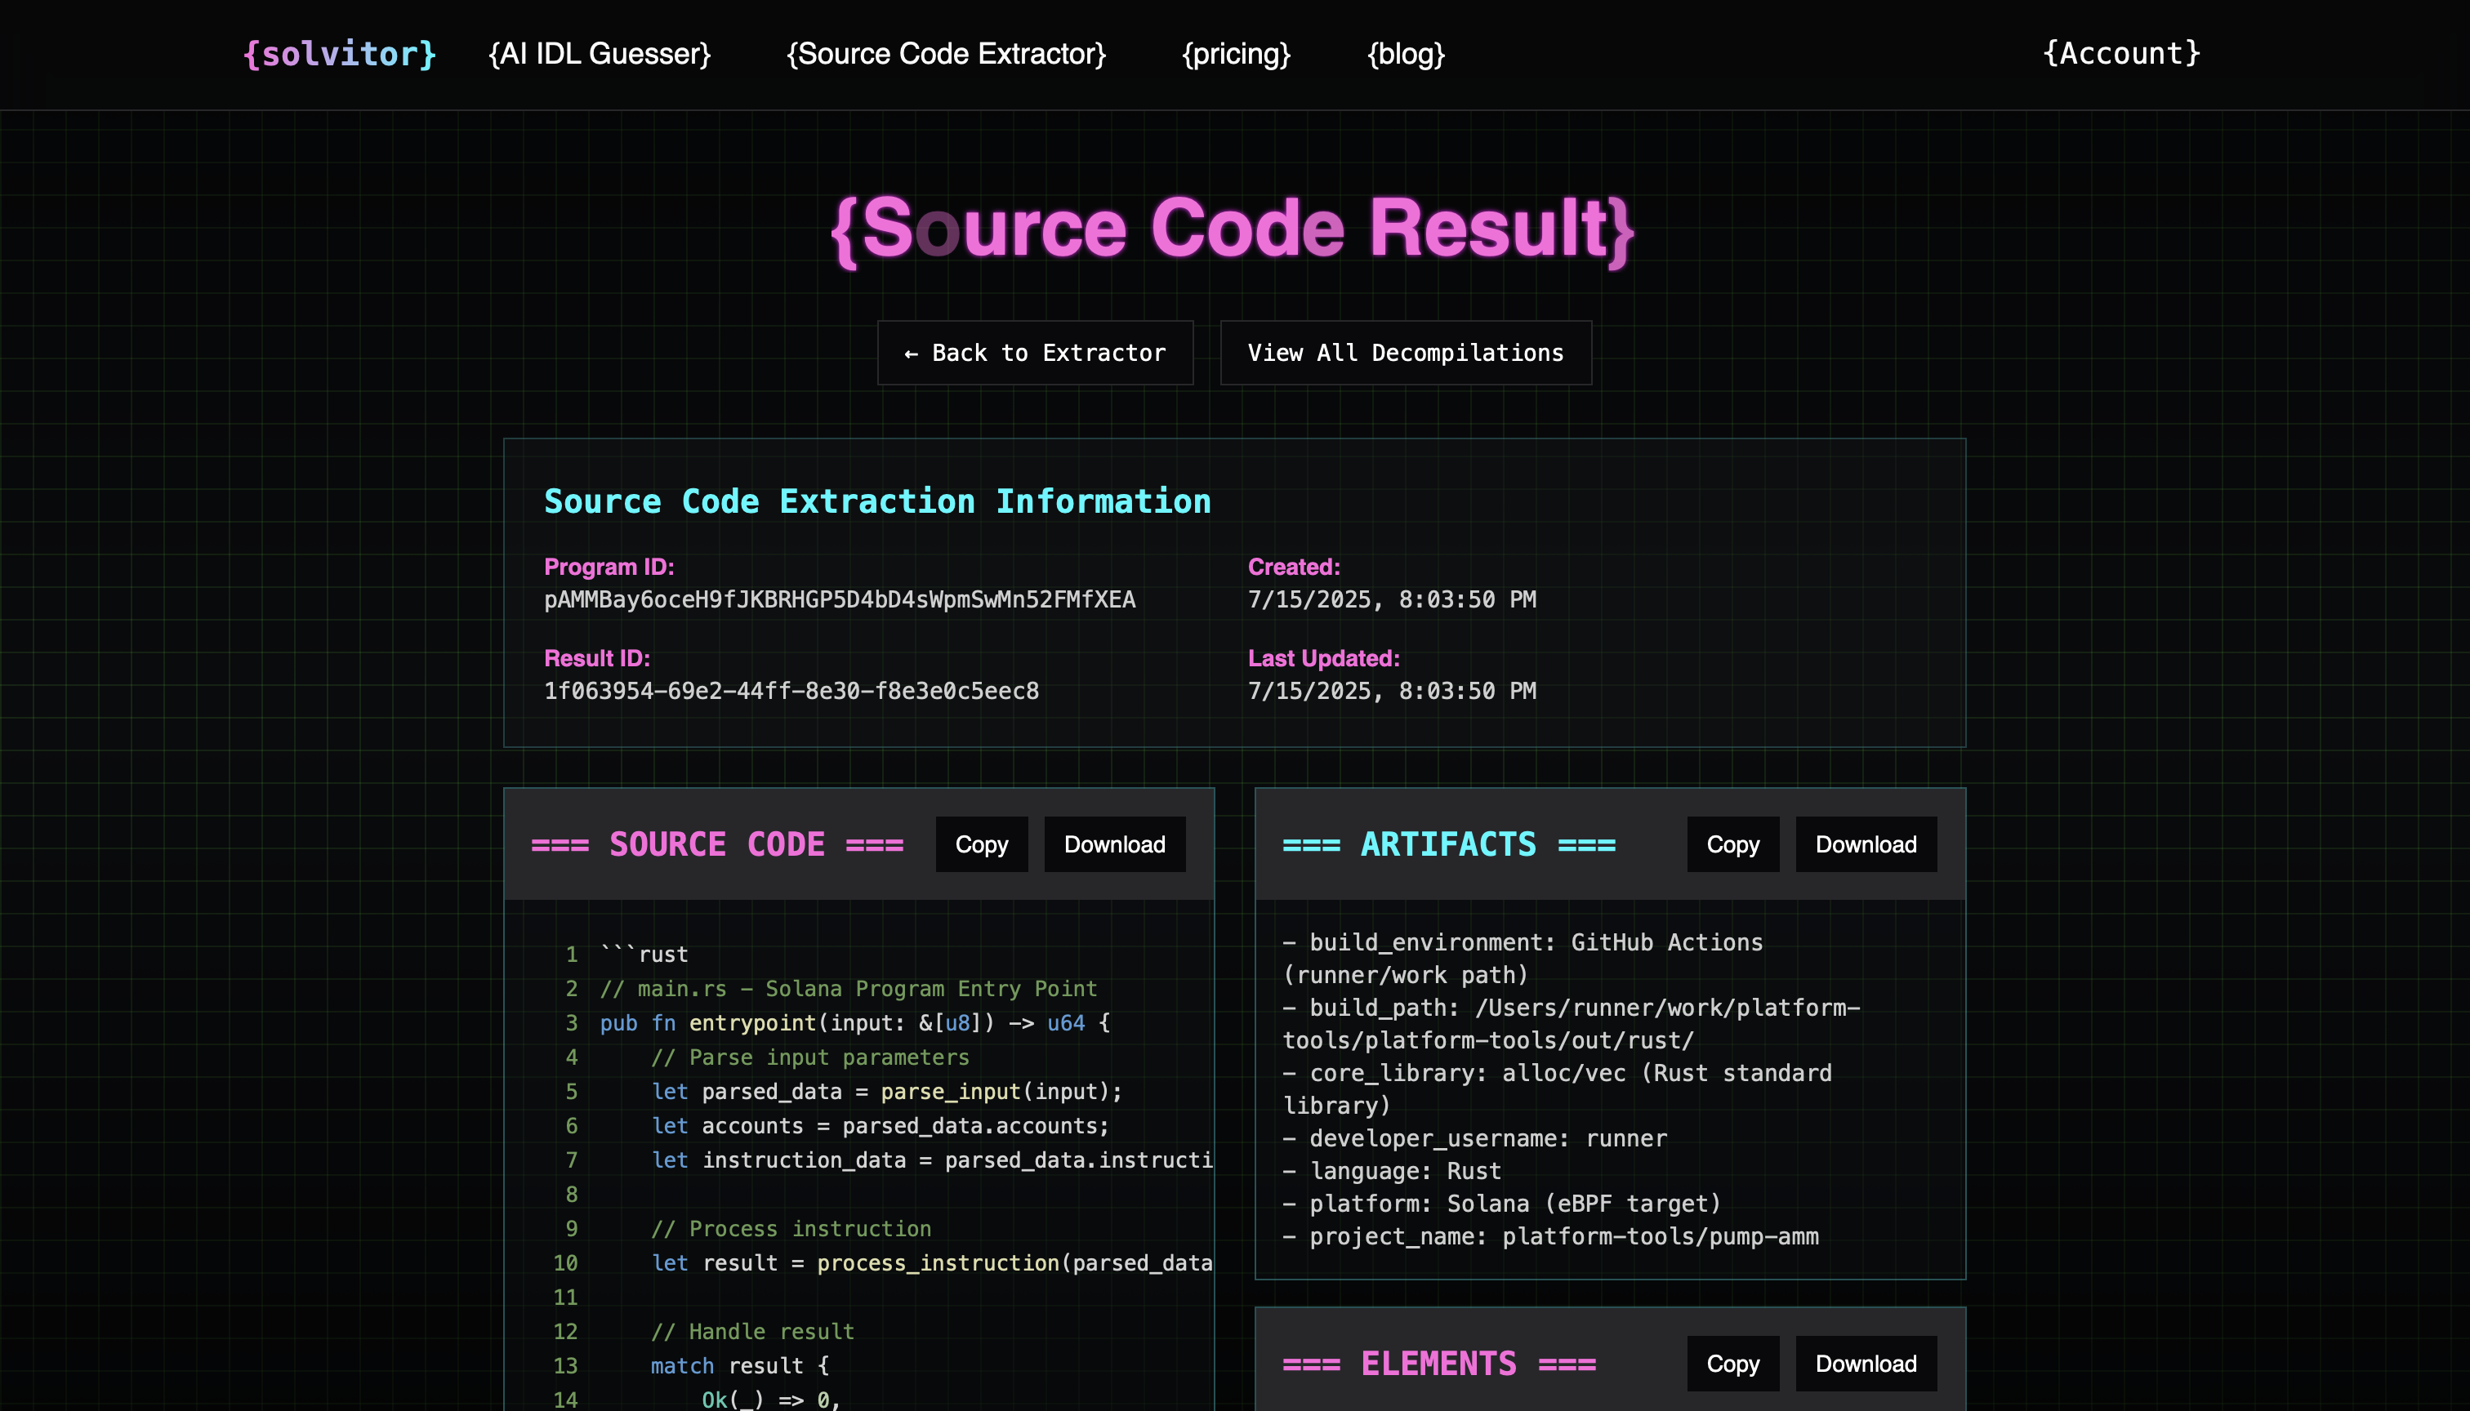Copy the artifacts section
This screenshot has width=2470, height=1411.
(x=1732, y=844)
